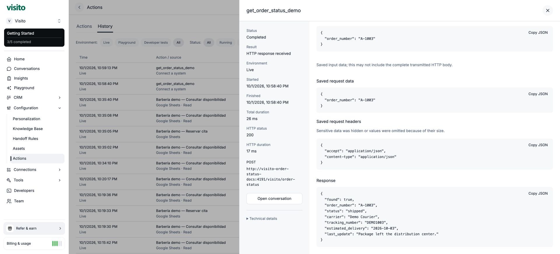This screenshot has width=560, height=254.
Task: Click the CRM sidebar icon
Action: (9, 97)
